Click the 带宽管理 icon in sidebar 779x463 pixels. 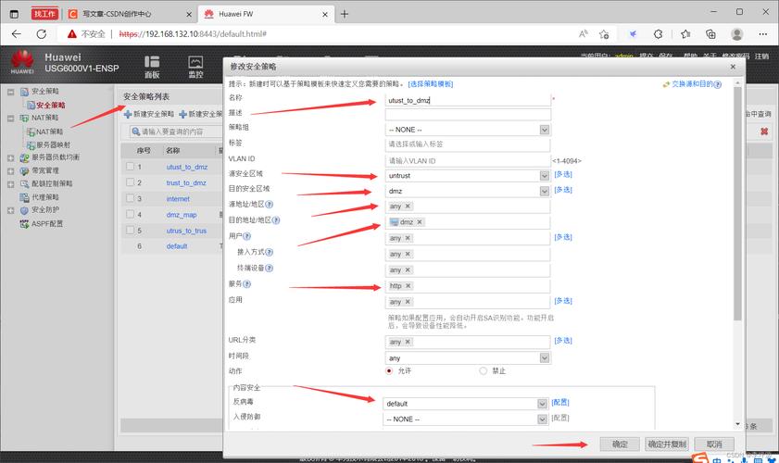click(24, 171)
